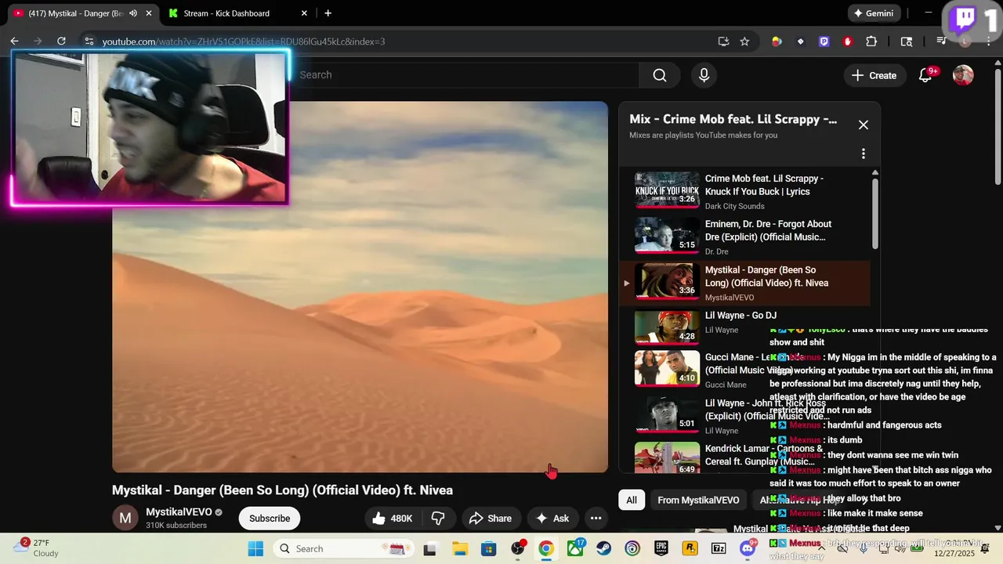Open the YouTube account avatar menu

[963, 75]
